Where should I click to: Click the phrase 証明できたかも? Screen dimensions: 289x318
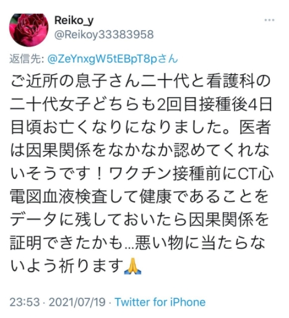point(67,243)
